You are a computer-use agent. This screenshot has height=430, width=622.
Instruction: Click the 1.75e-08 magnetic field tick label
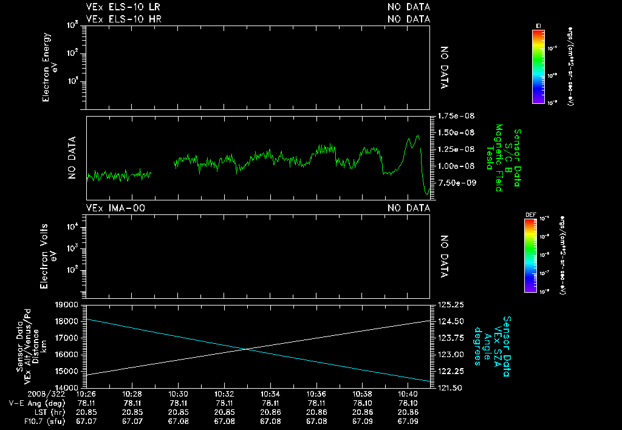tap(455, 115)
